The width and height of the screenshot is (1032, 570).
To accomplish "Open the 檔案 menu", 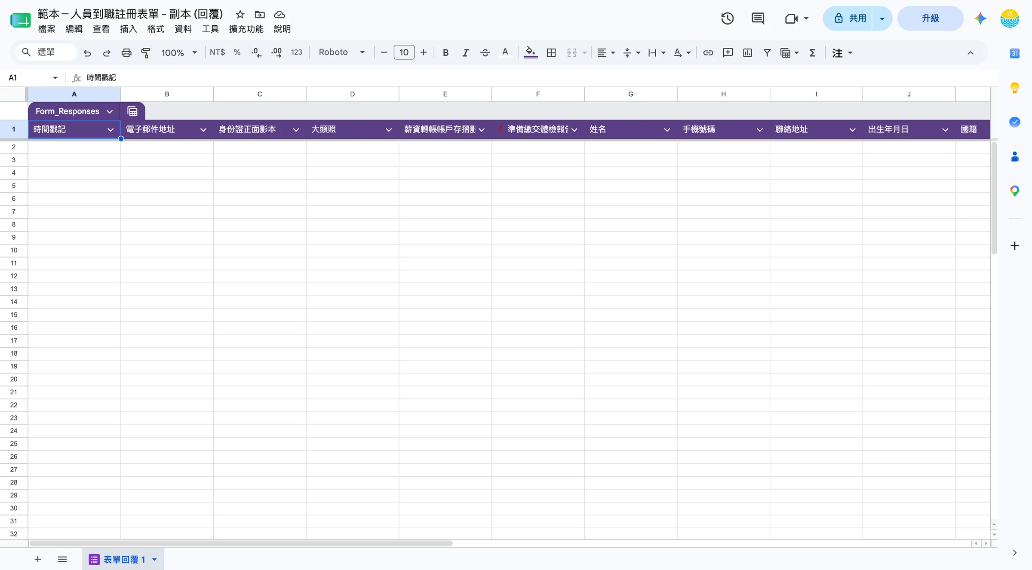I will click(46, 29).
